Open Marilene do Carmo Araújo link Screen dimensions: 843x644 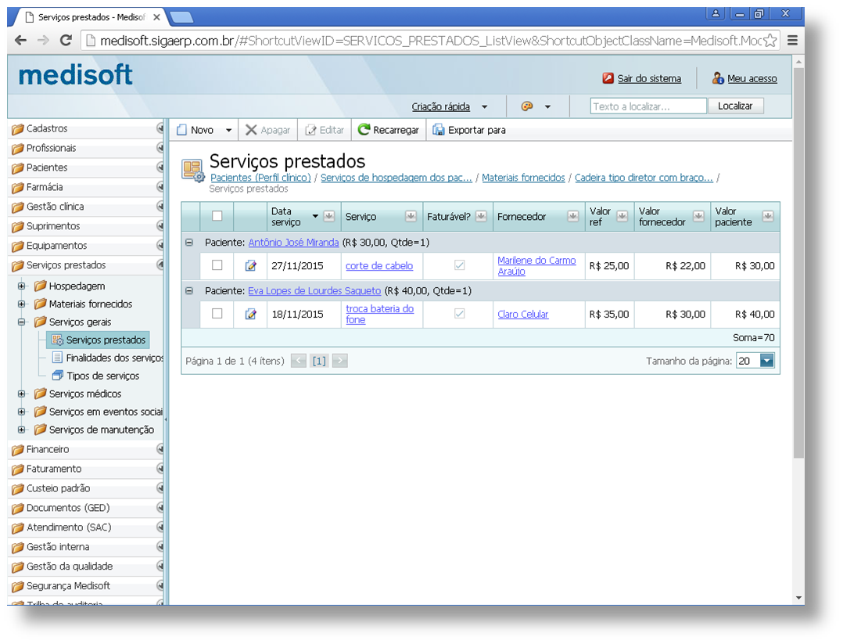[536, 266]
